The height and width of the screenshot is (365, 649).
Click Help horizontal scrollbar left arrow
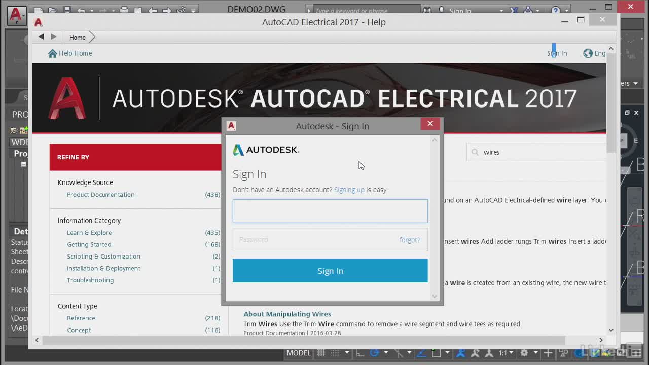pos(37,340)
